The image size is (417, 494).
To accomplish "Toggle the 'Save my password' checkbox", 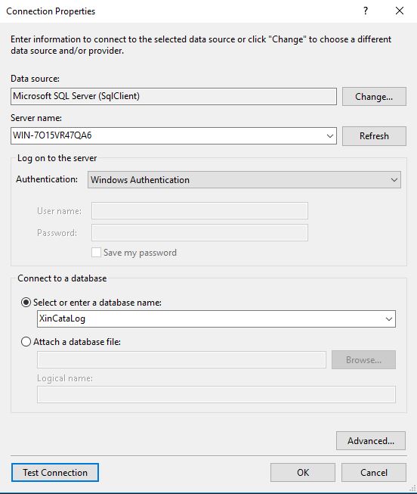I will tap(96, 253).
